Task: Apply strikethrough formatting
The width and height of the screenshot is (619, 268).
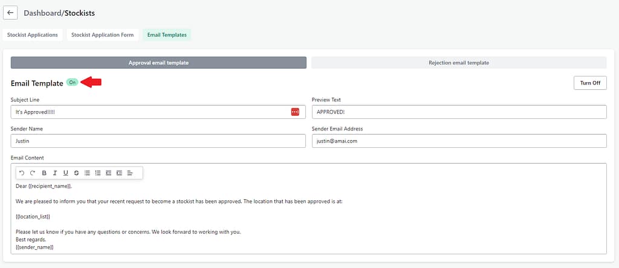Action: [77, 173]
